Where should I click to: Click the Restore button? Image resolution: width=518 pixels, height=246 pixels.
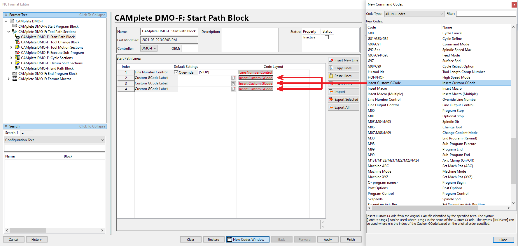click(213, 240)
